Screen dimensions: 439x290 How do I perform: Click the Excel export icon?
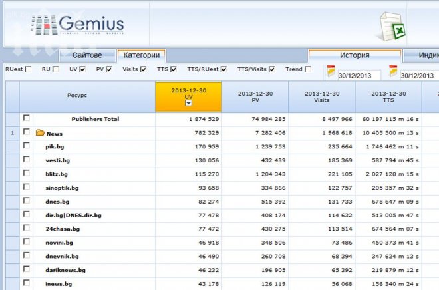tap(392, 27)
